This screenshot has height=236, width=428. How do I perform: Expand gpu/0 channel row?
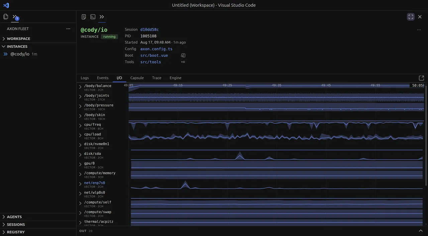pyautogui.click(x=80, y=164)
